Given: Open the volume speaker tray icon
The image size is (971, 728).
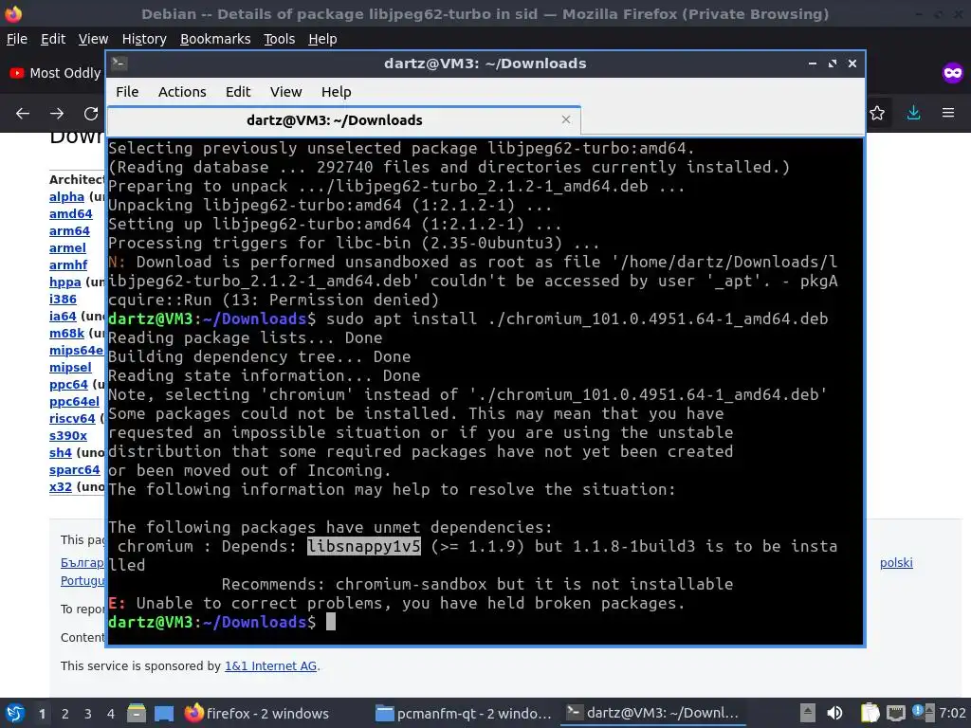Looking at the screenshot, I should pos(834,713).
